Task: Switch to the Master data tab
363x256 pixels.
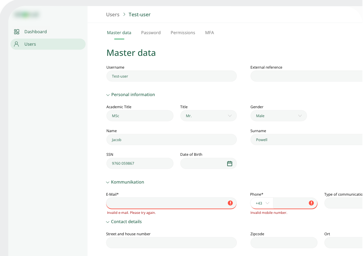Action: point(119,33)
